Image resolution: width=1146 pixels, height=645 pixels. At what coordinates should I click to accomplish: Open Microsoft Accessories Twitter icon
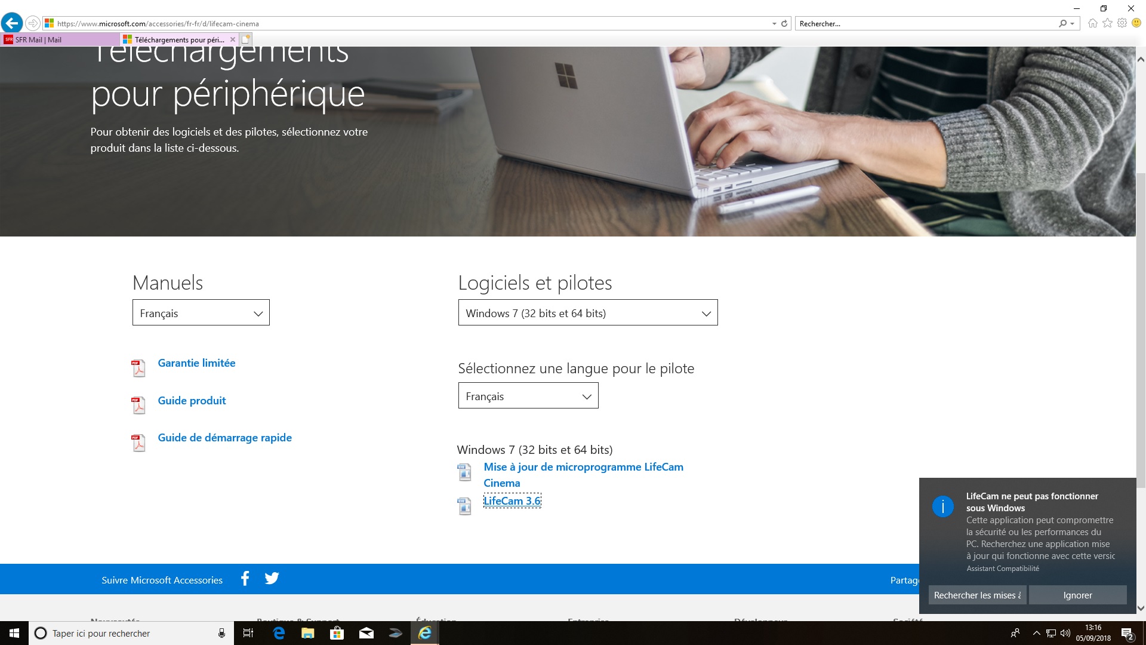pyautogui.click(x=272, y=578)
